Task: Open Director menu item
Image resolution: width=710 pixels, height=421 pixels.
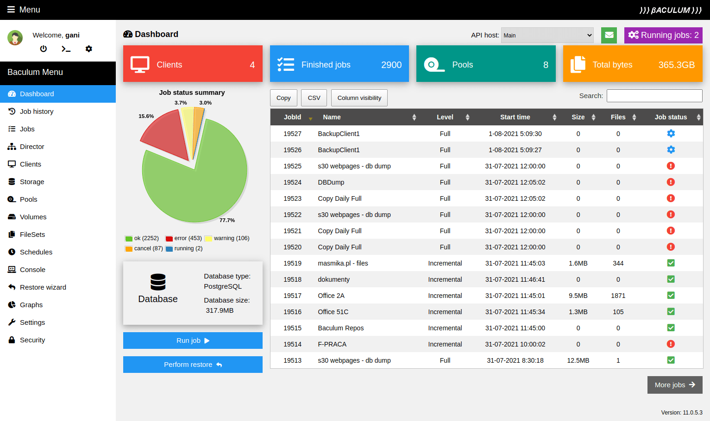Action: [58, 147]
